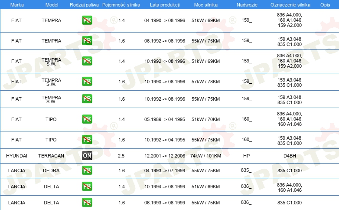
Task: Select DELTA model cell in 10.1994 row
Action: 52,187
